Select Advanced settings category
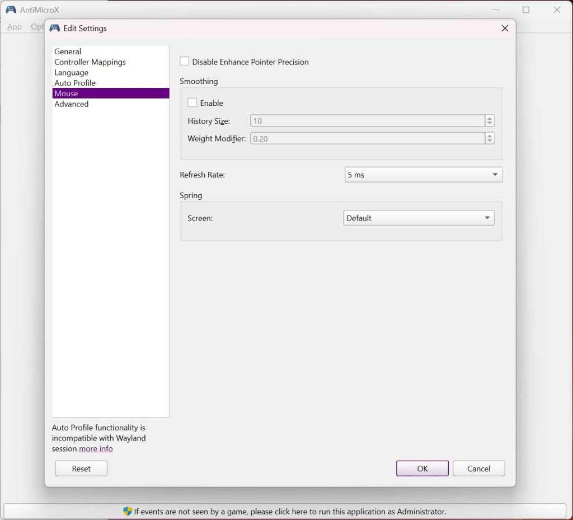573x520 pixels. [111, 104]
